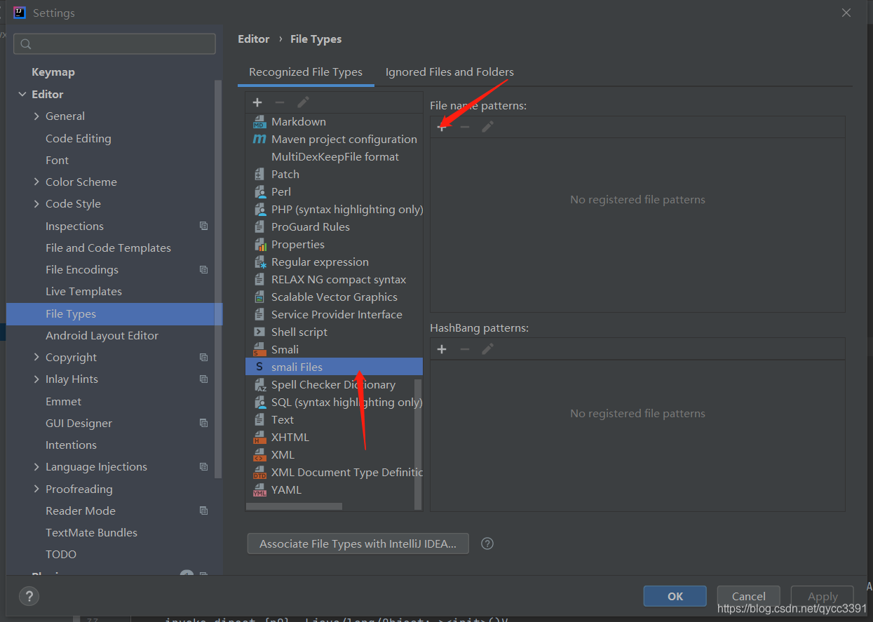873x622 pixels.
Task: Click the Shell script file type icon
Action: coord(259,332)
